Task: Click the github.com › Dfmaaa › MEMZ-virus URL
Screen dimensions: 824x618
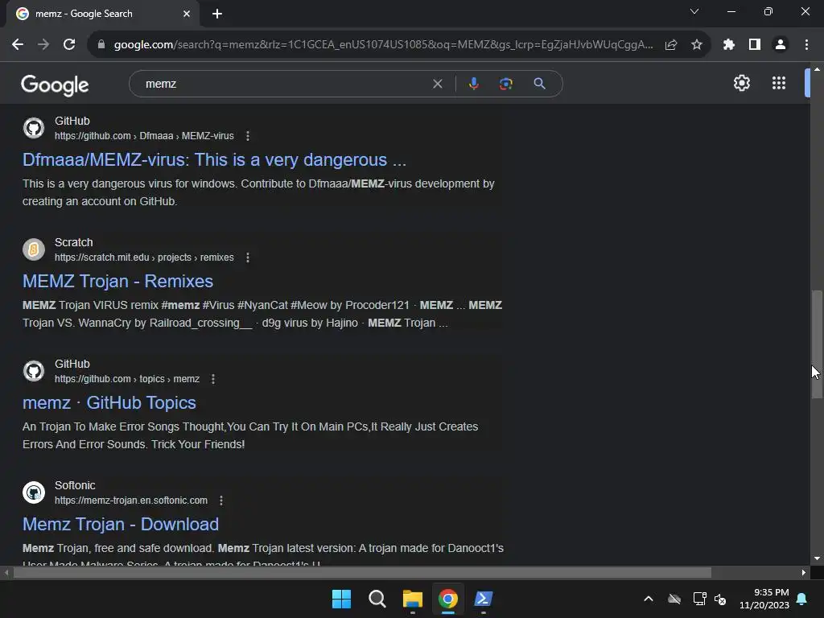Action: click(x=144, y=136)
